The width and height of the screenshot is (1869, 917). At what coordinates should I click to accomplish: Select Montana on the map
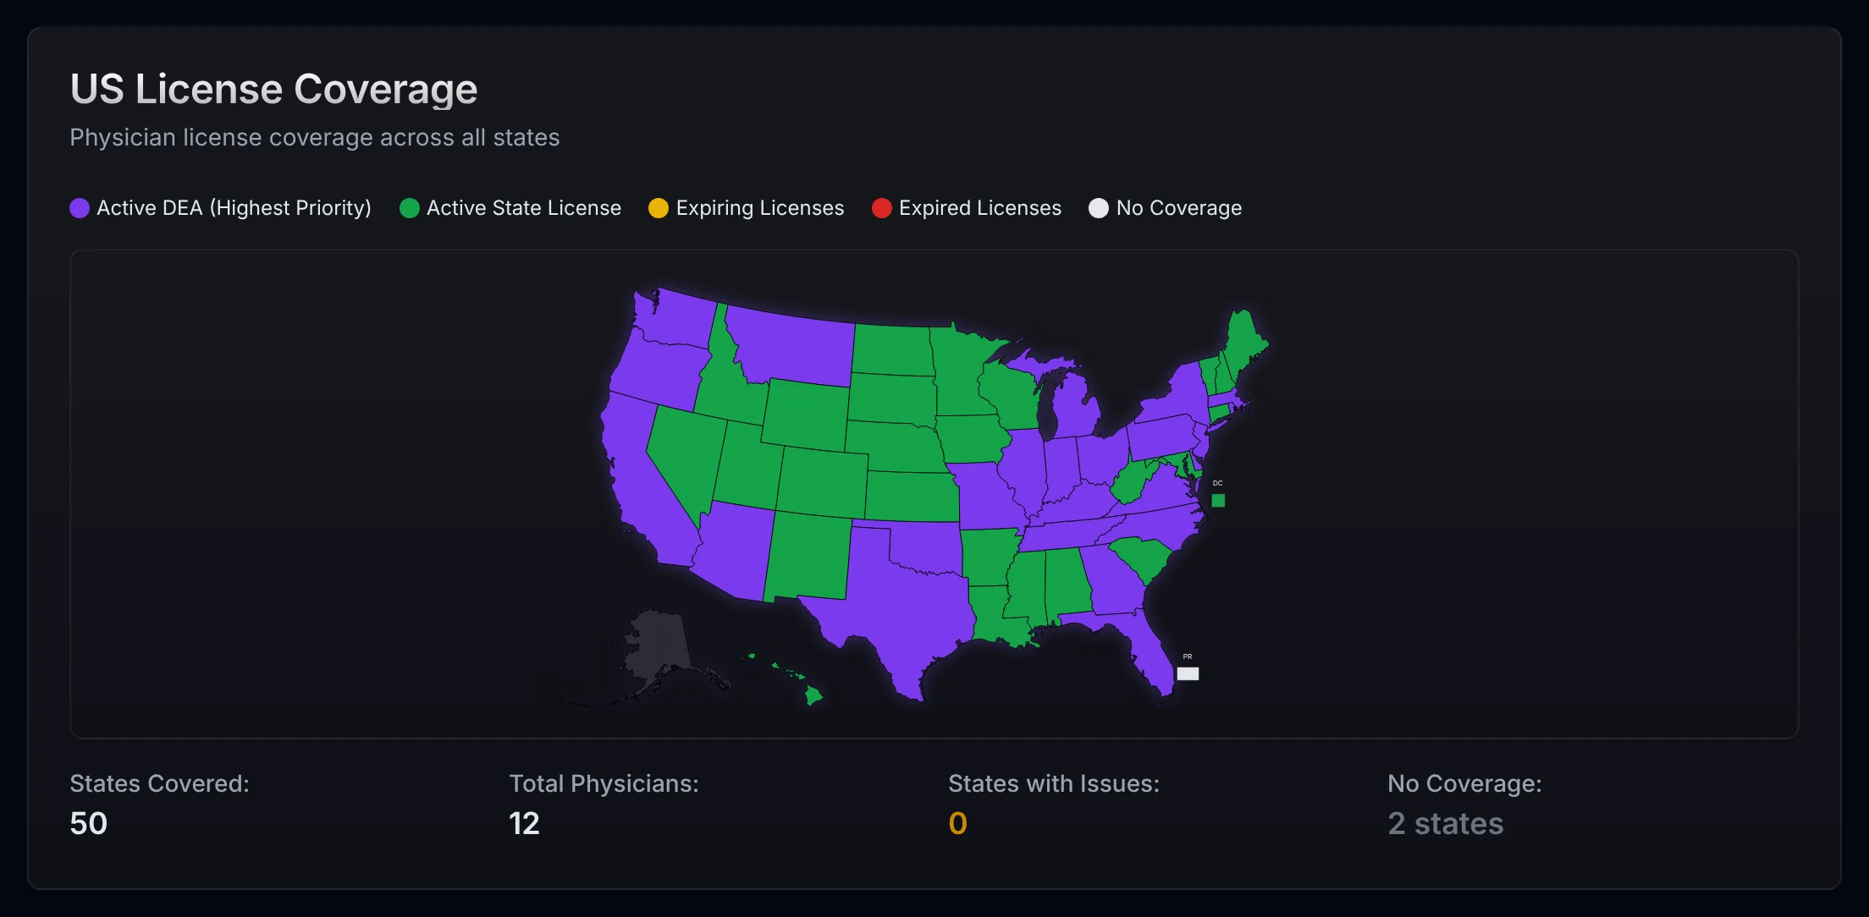tap(791, 345)
